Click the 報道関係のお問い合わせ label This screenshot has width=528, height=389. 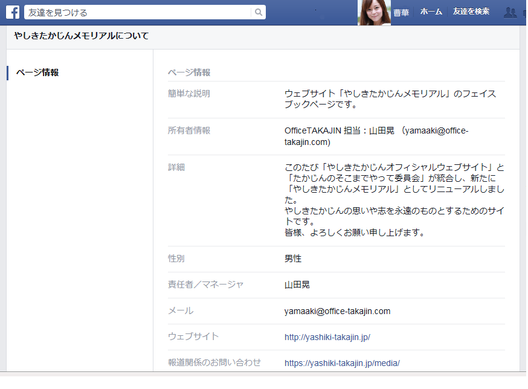tap(214, 362)
